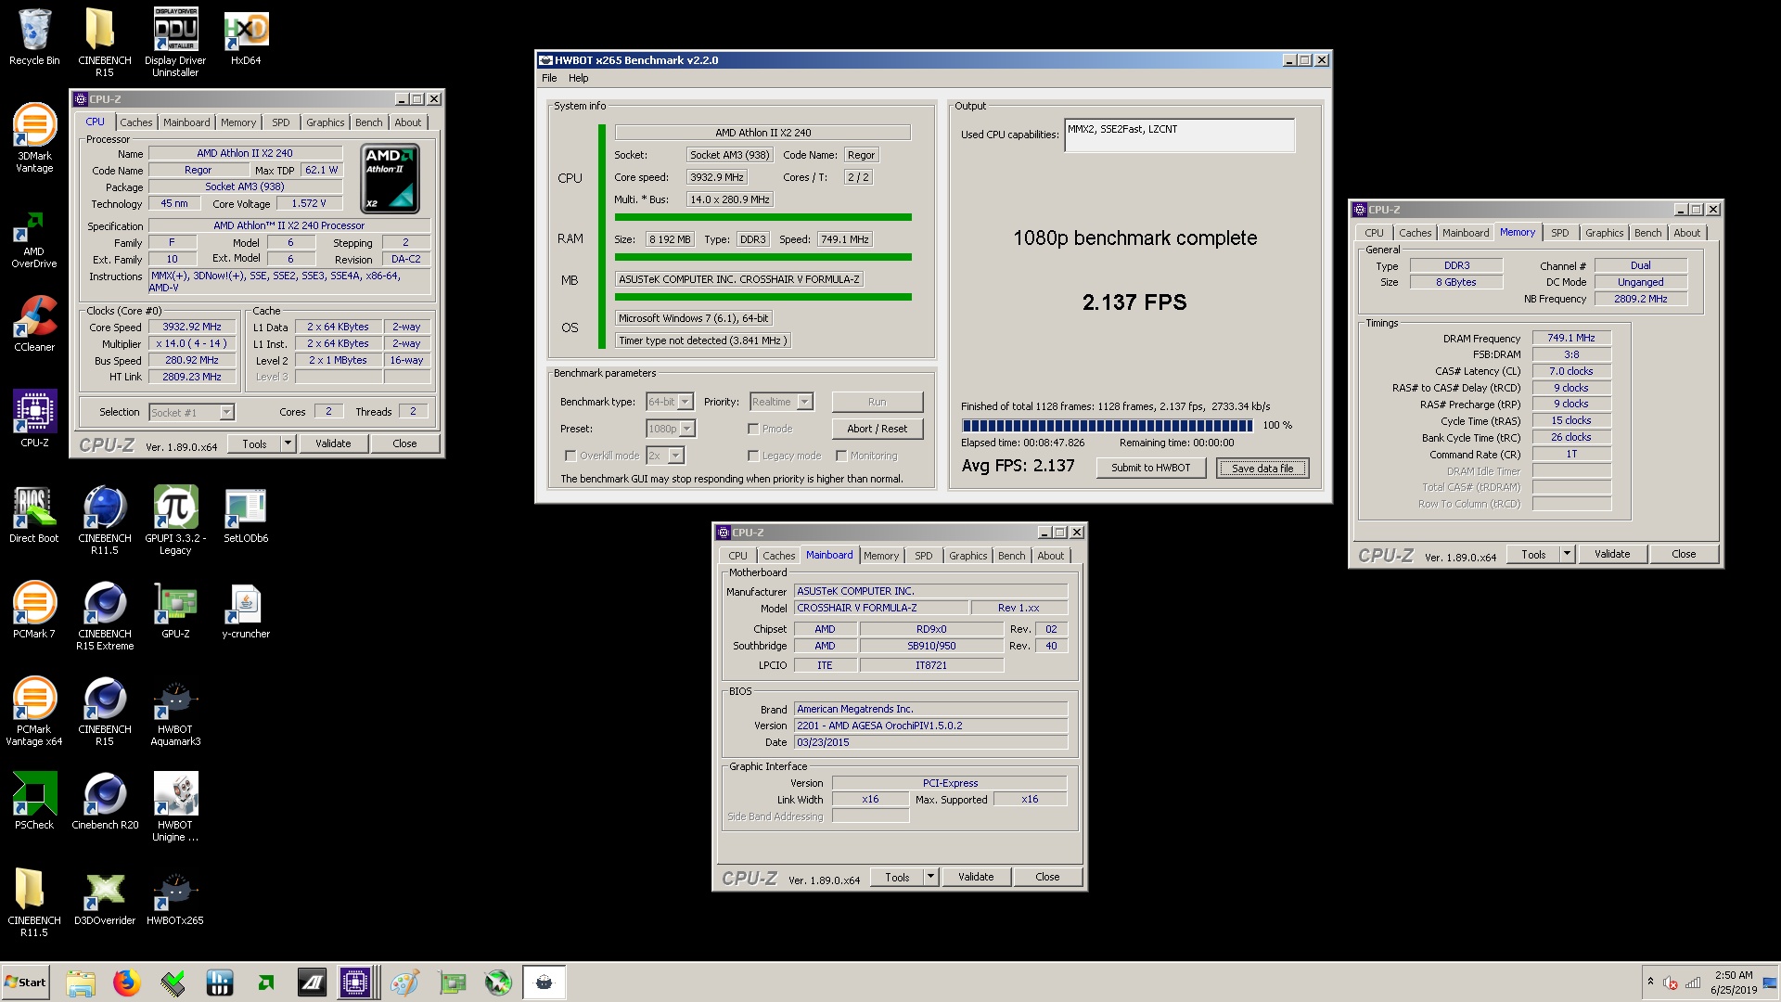Image resolution: width=1781 pixels, height=1002 pixels.
Task: Switch to SPD tab in Memory window
Action: pos(1560,233)
